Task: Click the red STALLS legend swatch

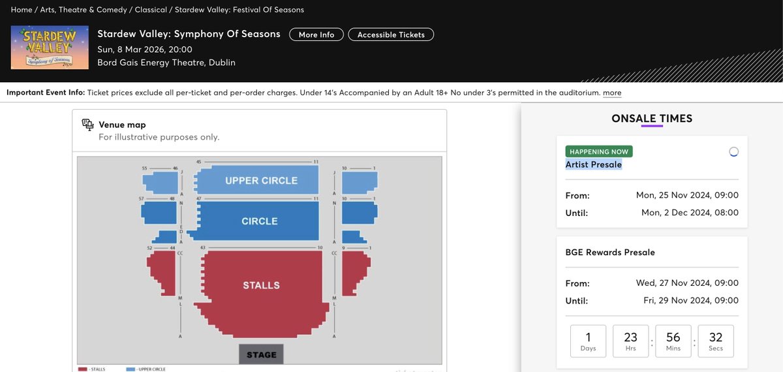Action: tap(83, 369)
